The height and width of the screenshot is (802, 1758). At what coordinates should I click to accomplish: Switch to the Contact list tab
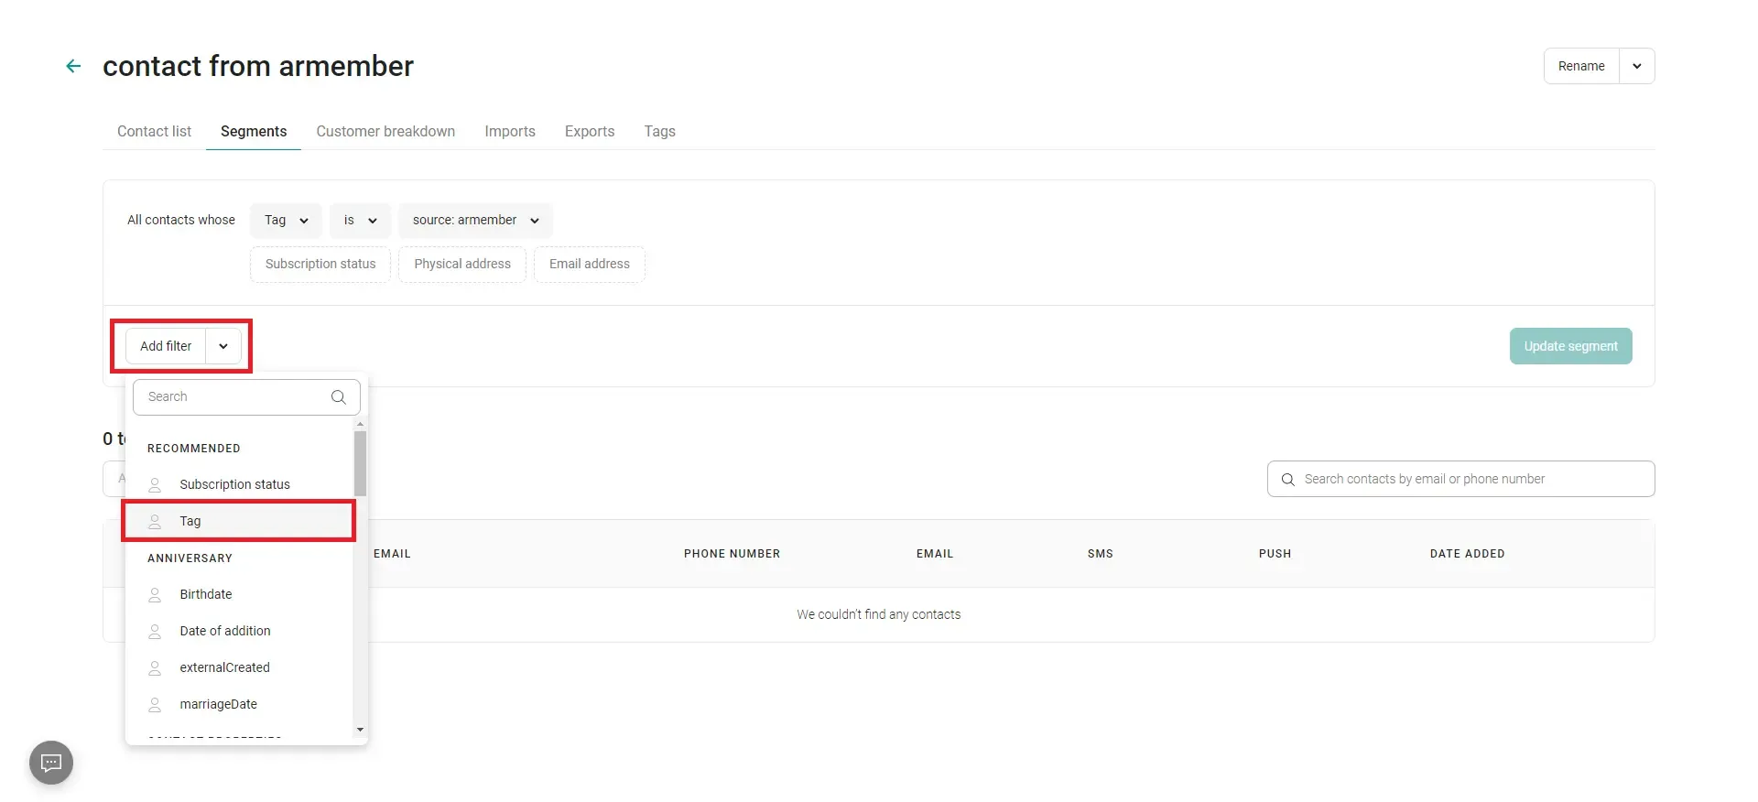pyautogui.click(x=154, y=131)
